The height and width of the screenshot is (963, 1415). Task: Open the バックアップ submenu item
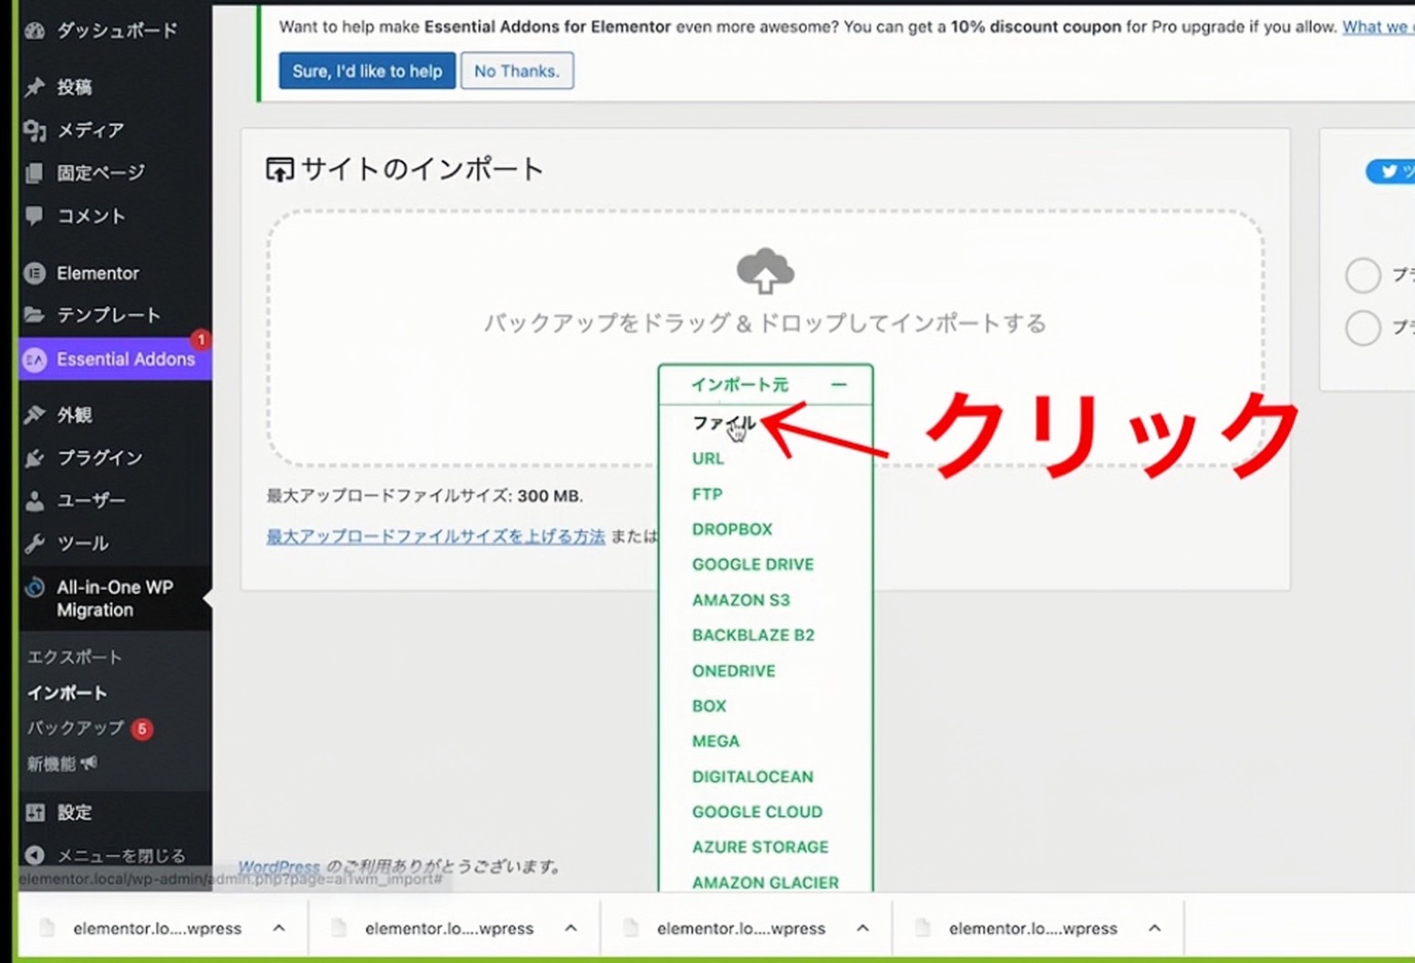[75, 728]
